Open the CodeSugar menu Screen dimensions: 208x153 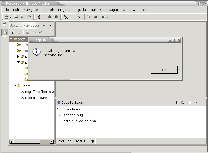point(109,10)
